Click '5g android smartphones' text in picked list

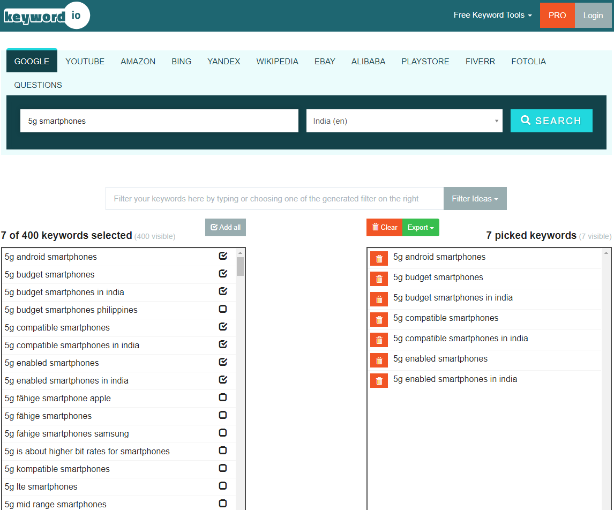tap(439, 257)
